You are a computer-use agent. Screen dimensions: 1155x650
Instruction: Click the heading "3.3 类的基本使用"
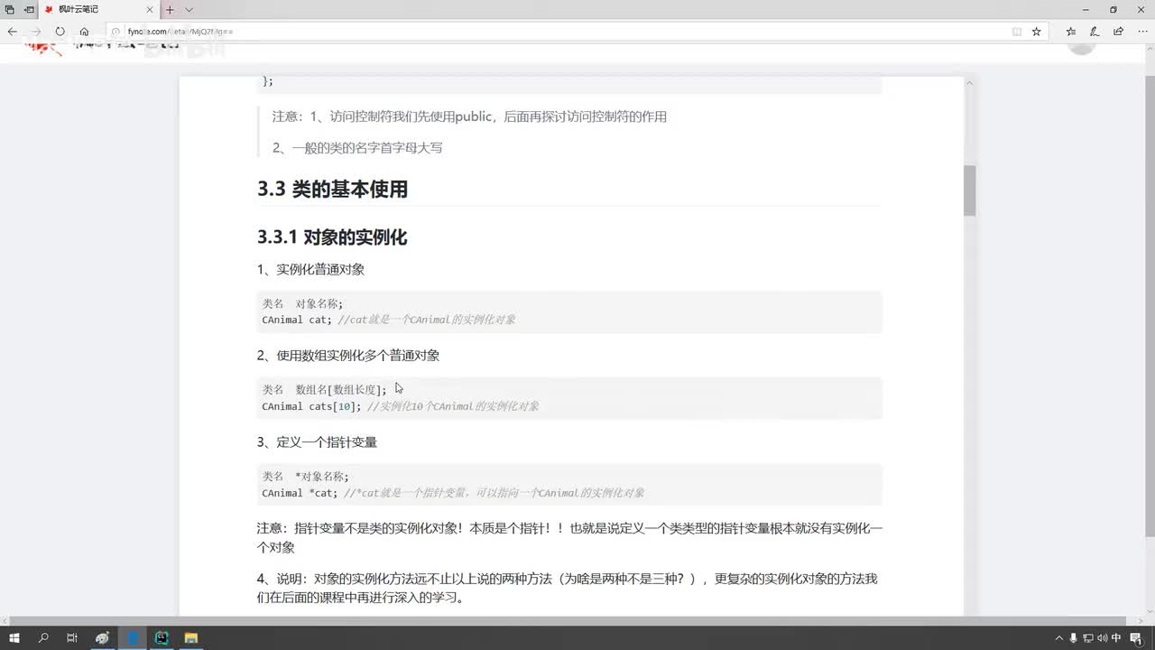point(332,190)
